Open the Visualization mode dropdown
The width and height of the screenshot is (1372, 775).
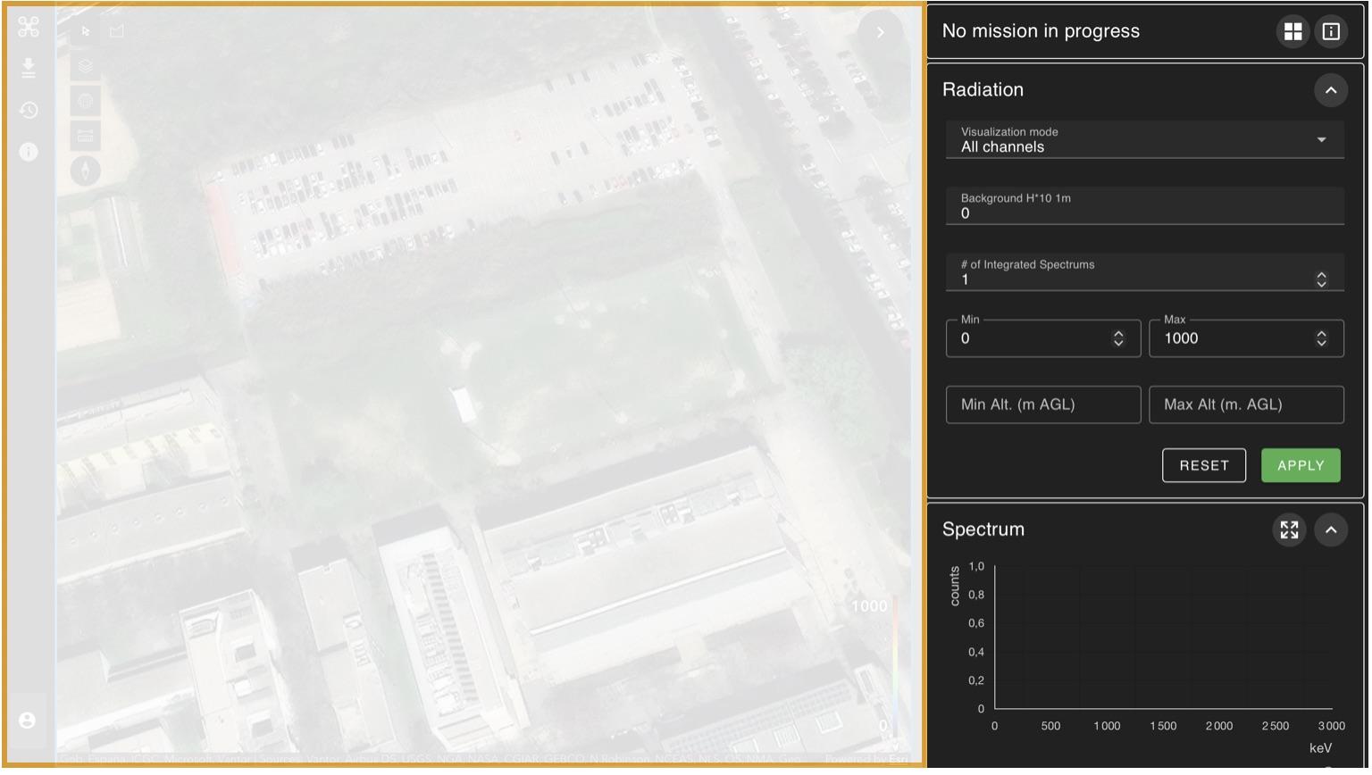(1144, 140)
